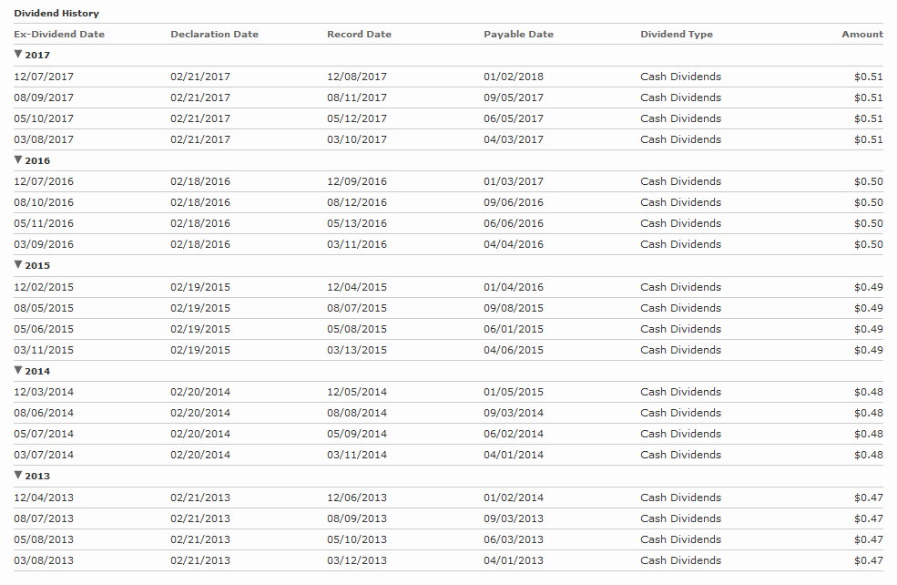
Task: Select the 03/08/2013 ex-dividend date
Action: click(44, 560)
